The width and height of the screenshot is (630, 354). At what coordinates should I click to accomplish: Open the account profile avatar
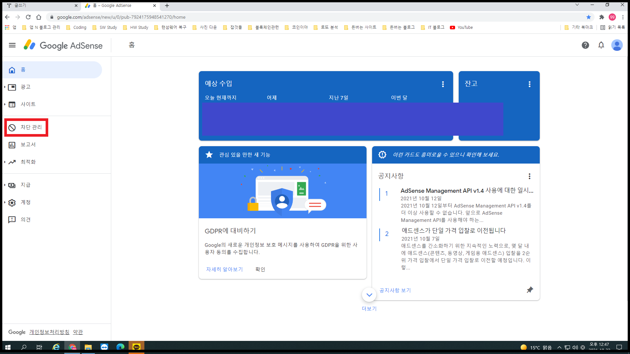click(x=617, y=45)
